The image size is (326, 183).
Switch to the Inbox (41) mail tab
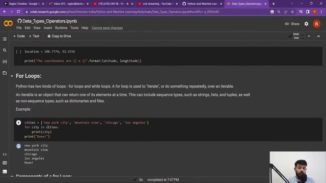67,4
